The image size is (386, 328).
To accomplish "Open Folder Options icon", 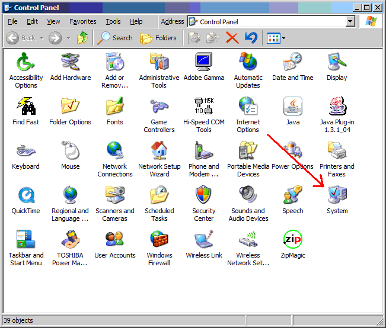I will (x=71, y=106).
